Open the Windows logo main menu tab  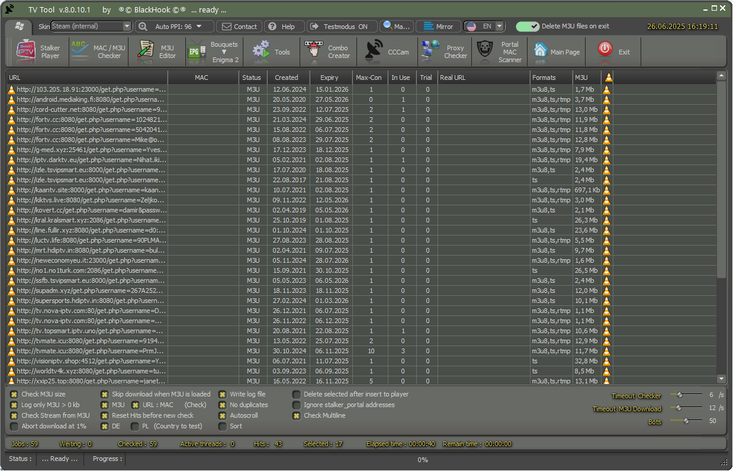(20, 27)
